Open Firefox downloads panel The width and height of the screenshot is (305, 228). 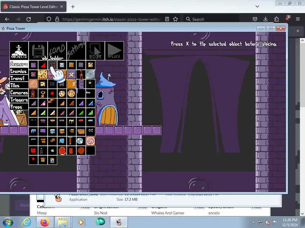pos(265,19)
